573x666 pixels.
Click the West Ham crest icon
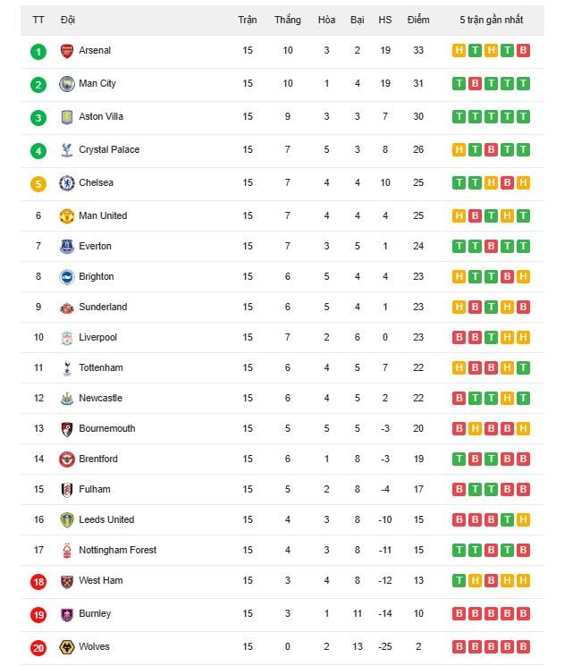[x=67, y=581]
